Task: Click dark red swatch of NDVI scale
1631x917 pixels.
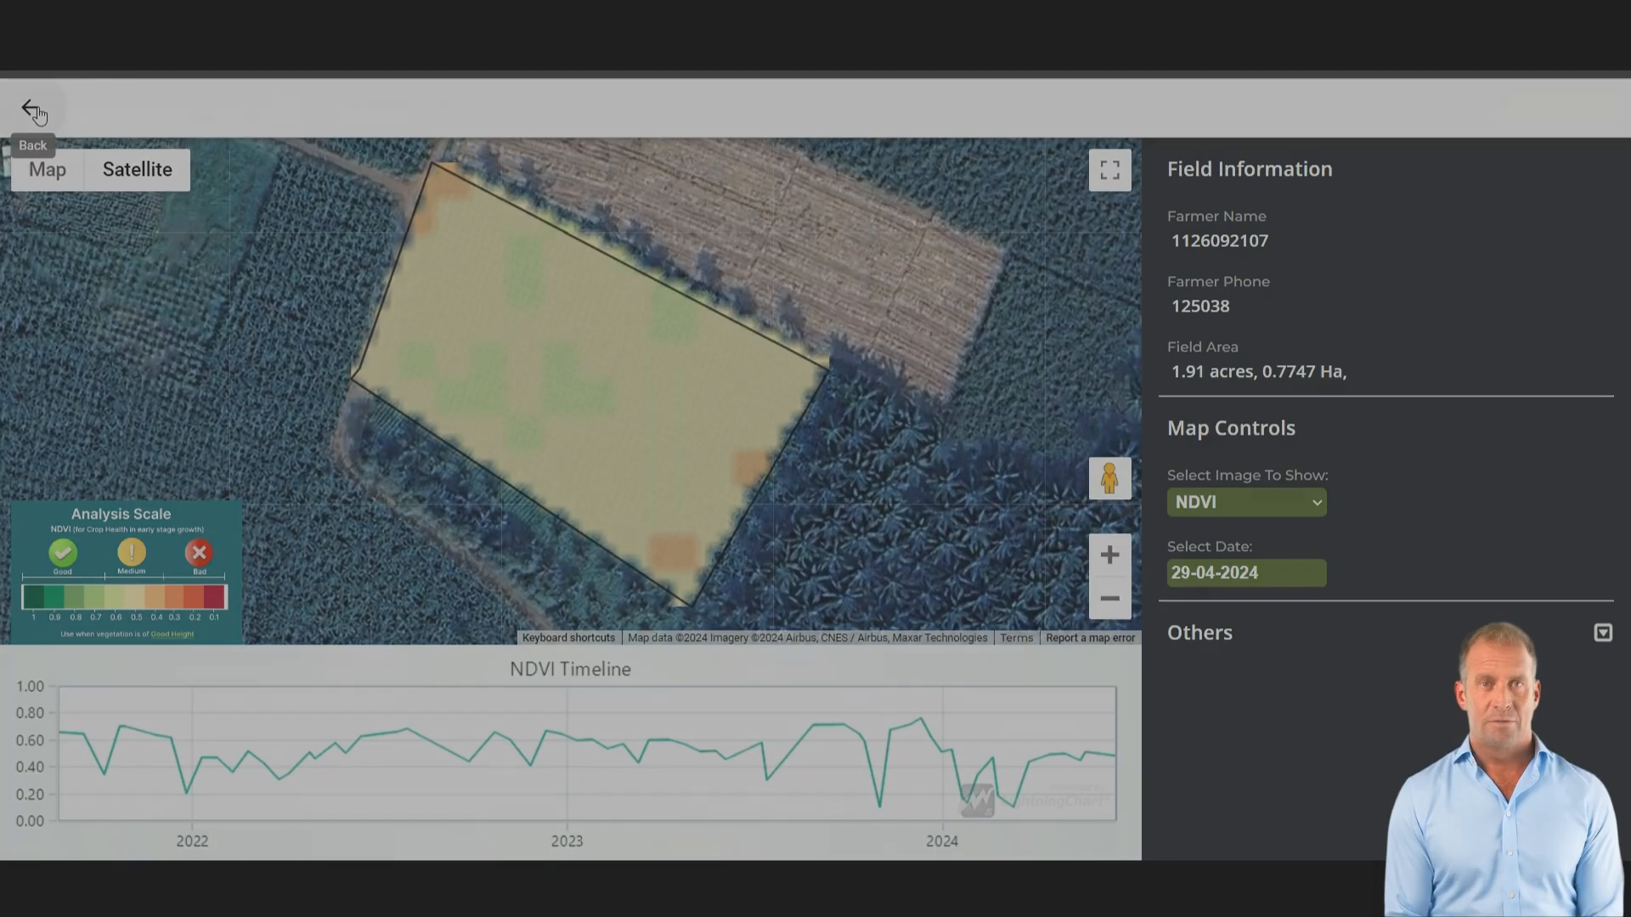Action: pos(214,597)
